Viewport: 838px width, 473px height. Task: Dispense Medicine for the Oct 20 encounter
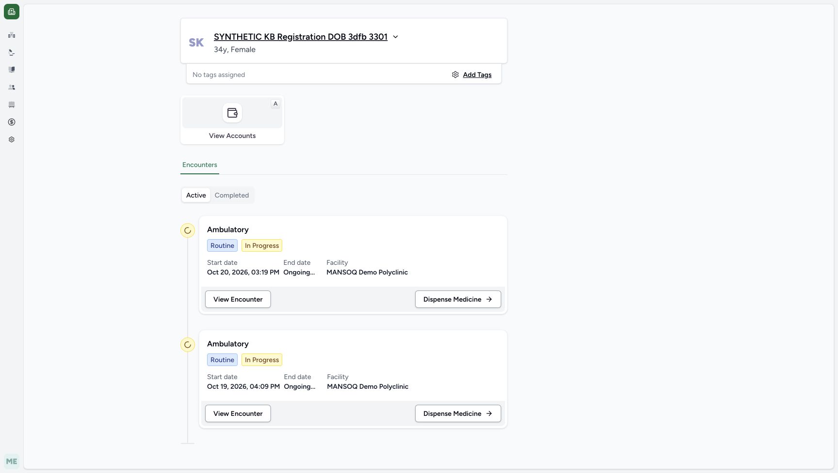[x=458, y=299]
